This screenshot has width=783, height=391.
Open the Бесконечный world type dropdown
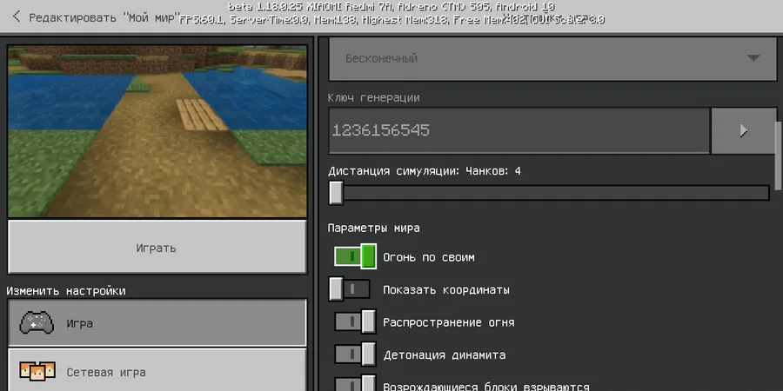point(552,59)
